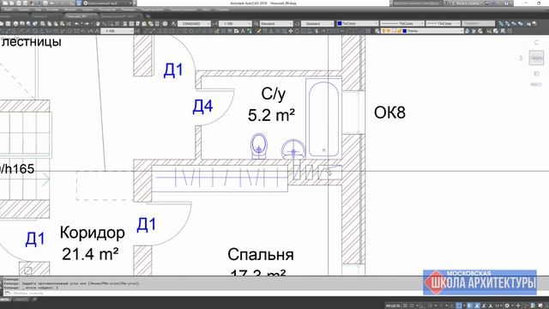The image size is (549, 309).
Task: Click the ViewCube Сверху face
Action: tap(536, 58)
